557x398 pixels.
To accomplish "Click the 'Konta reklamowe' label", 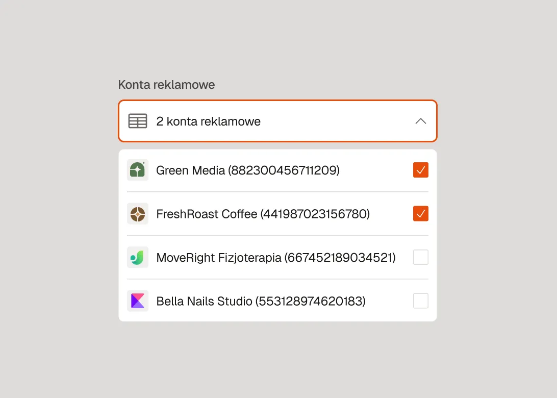I will pos(166,84).
